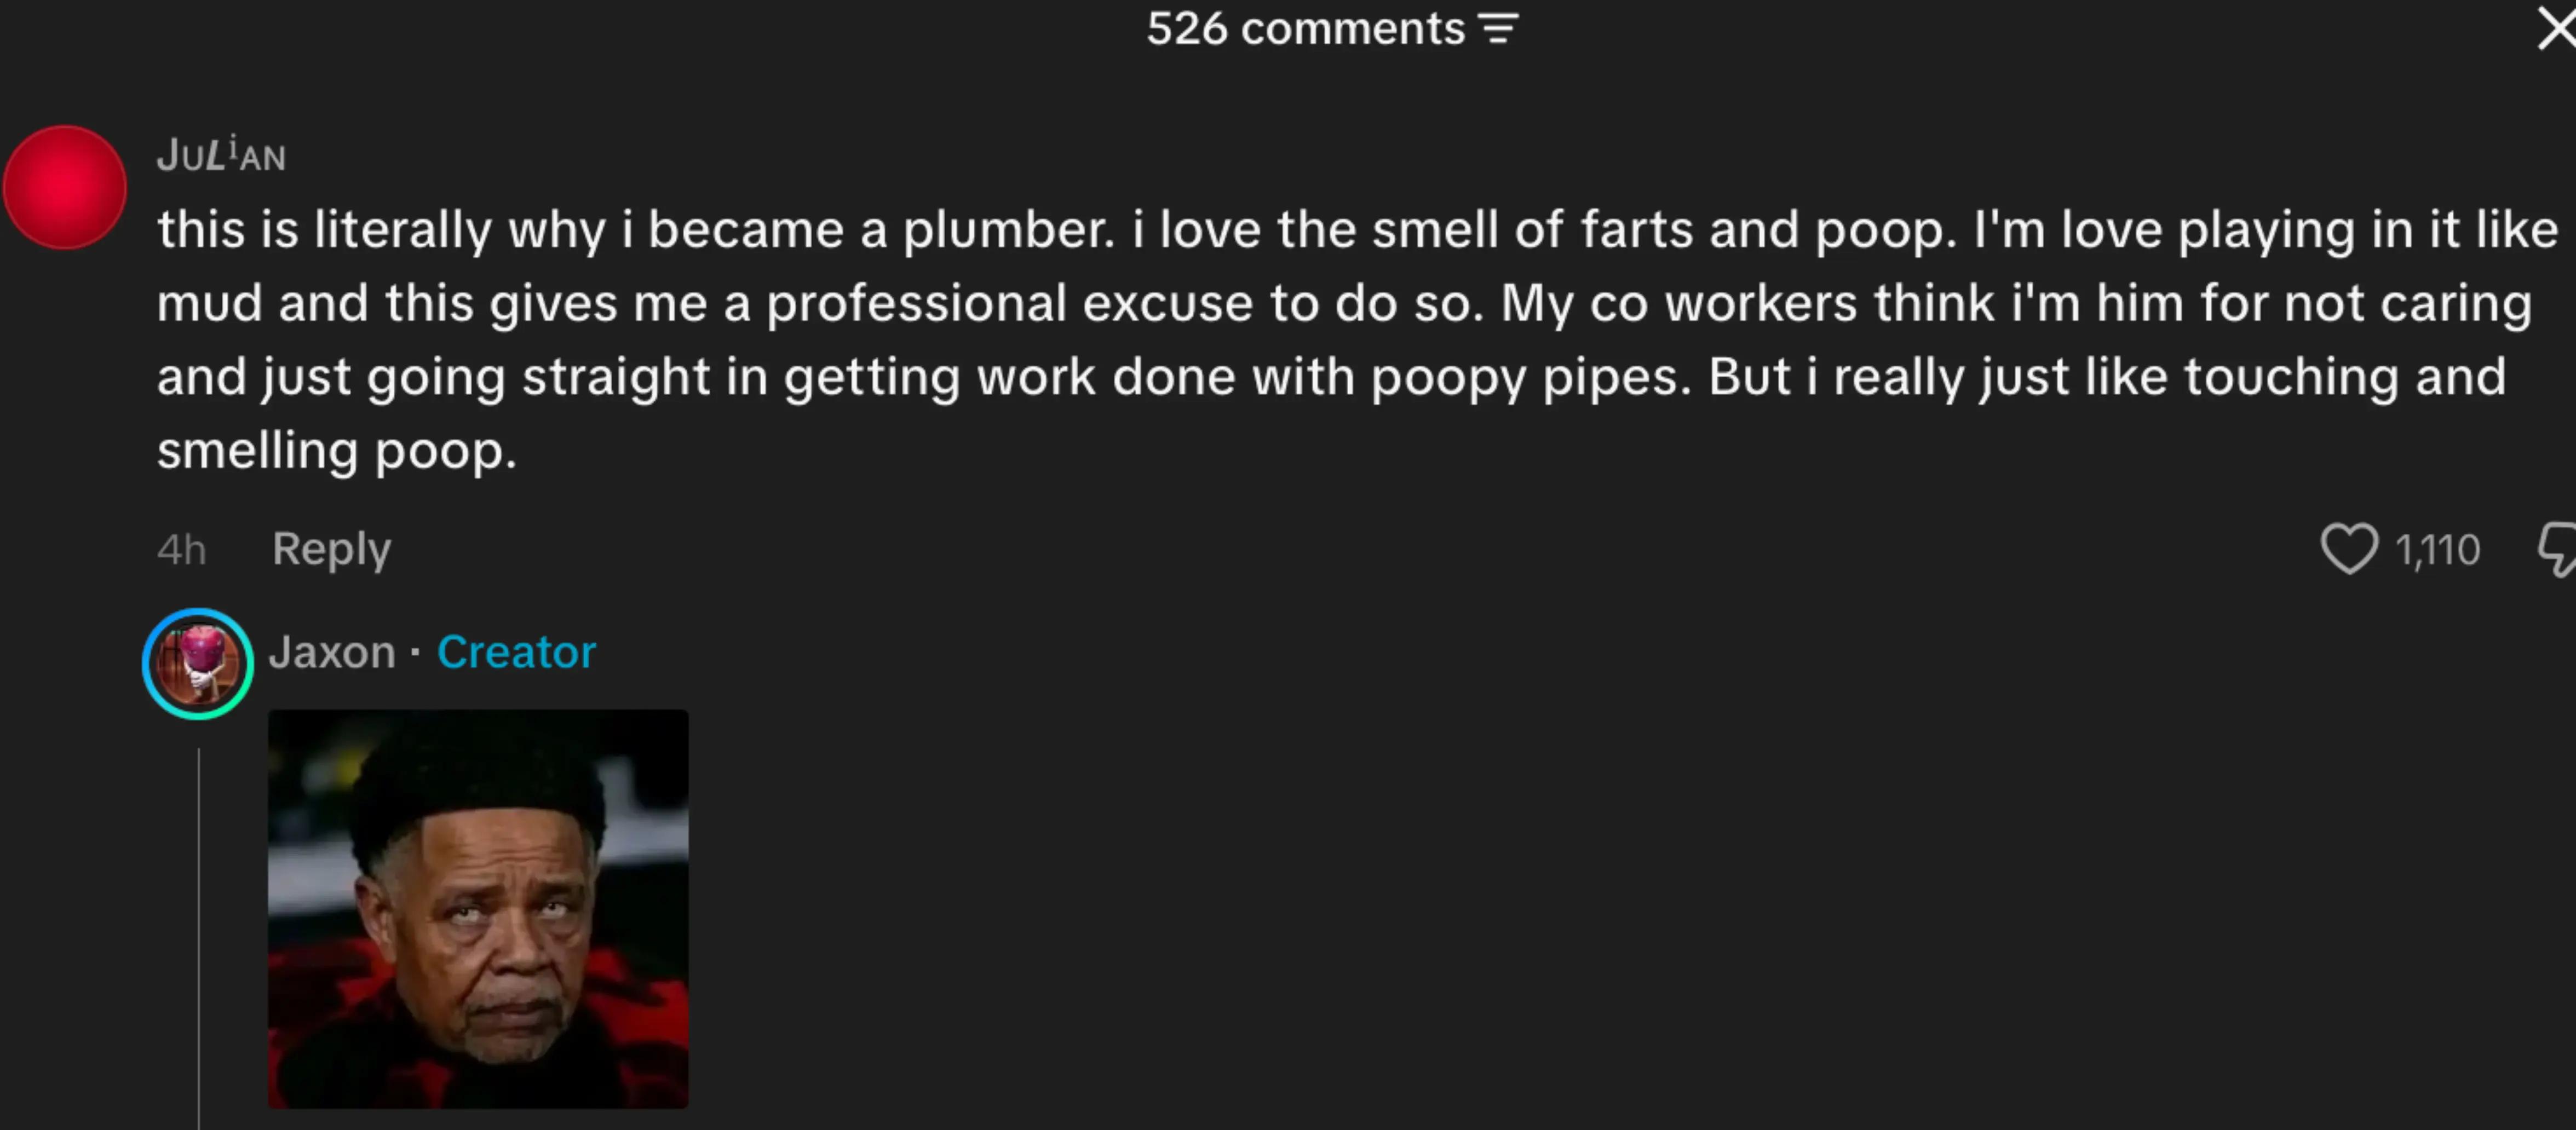Click the 526 comments header title
Screen dimensions: 2576x1130
click(x=1305, y=29)
